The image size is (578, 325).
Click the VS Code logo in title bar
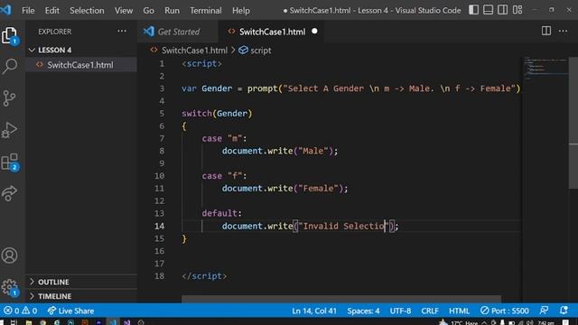[6, 10]
